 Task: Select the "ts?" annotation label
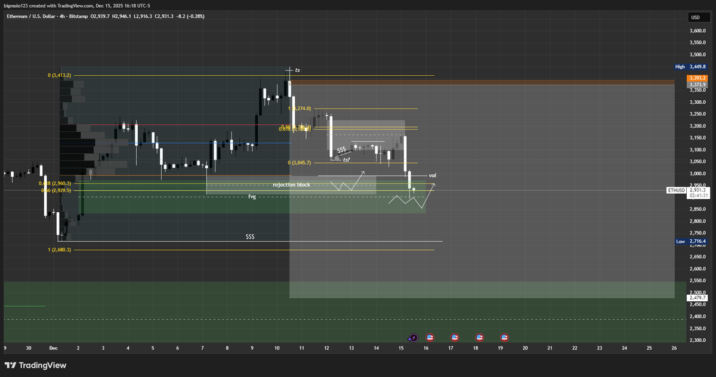[x=346, y=159]
